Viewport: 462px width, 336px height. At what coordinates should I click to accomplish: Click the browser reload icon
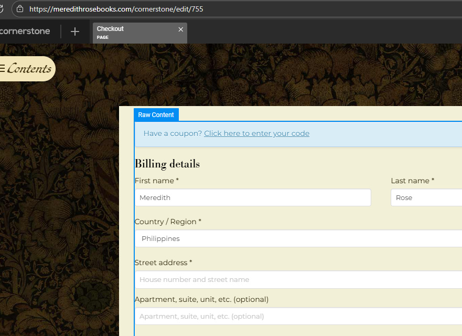point(2,9)
